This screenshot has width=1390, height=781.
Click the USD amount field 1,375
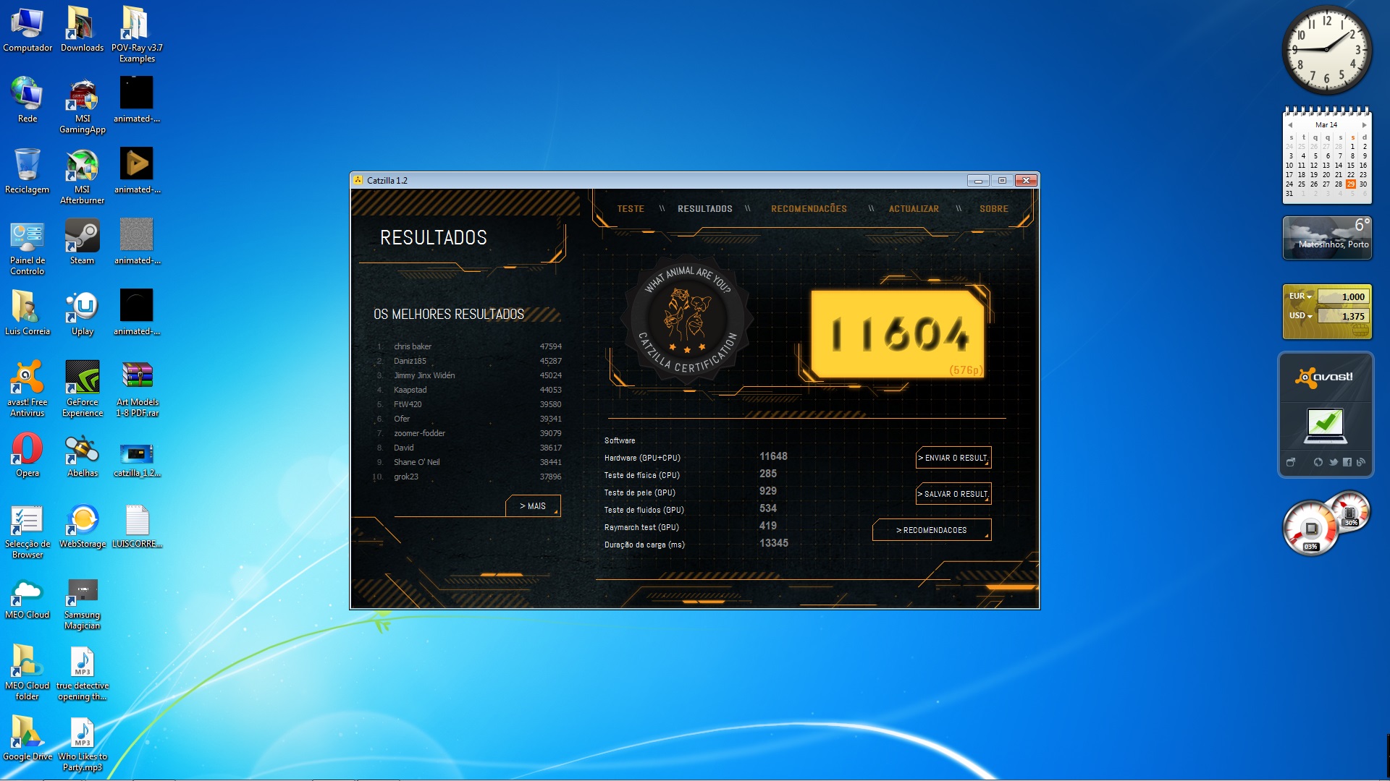[x=1343, y=316]
